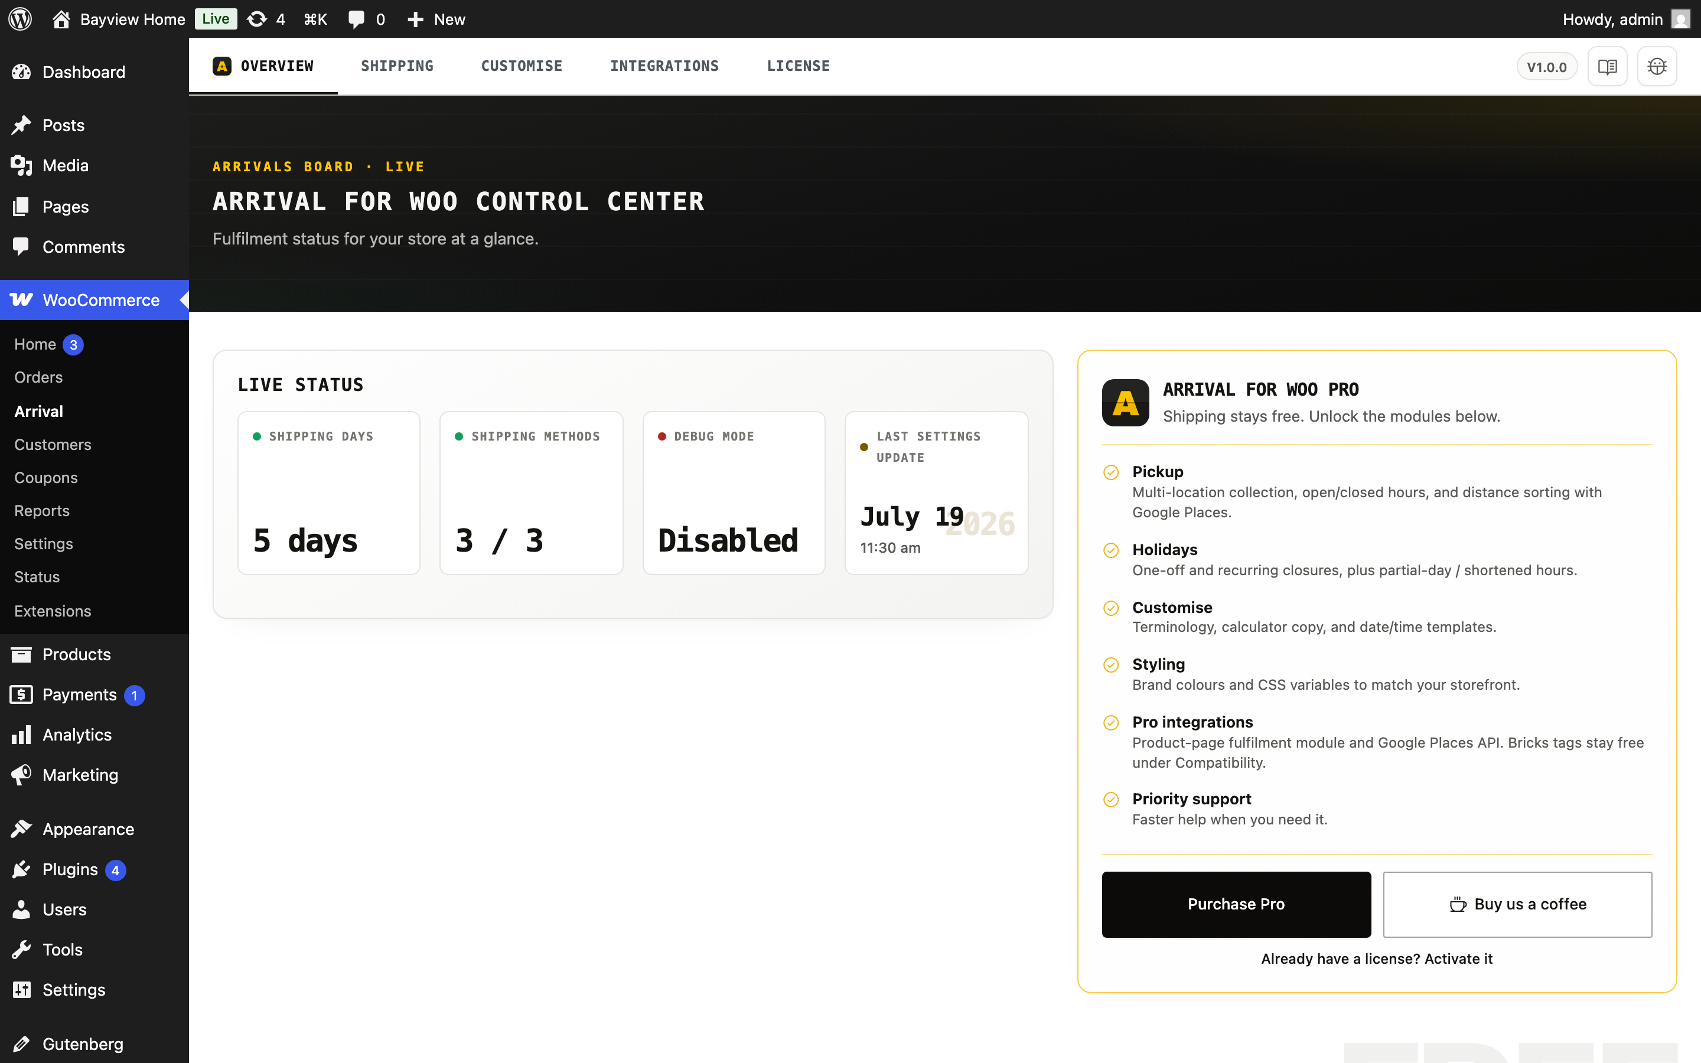
Task: Click the Plugins plug icon
Action: 21,869
